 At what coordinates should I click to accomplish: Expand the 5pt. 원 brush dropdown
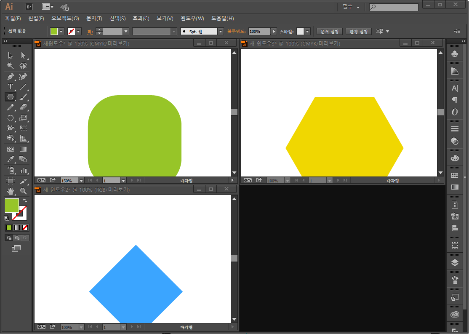click(221, 32)
